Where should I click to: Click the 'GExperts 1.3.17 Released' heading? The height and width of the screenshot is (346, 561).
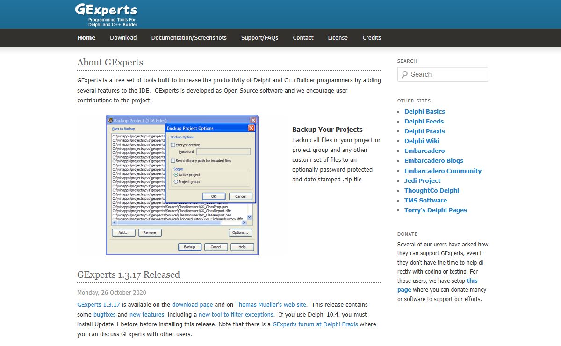129,274
